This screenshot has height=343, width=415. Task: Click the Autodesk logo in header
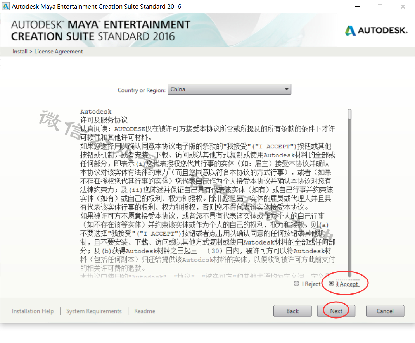pyautogui.click(x=376, y=30)
